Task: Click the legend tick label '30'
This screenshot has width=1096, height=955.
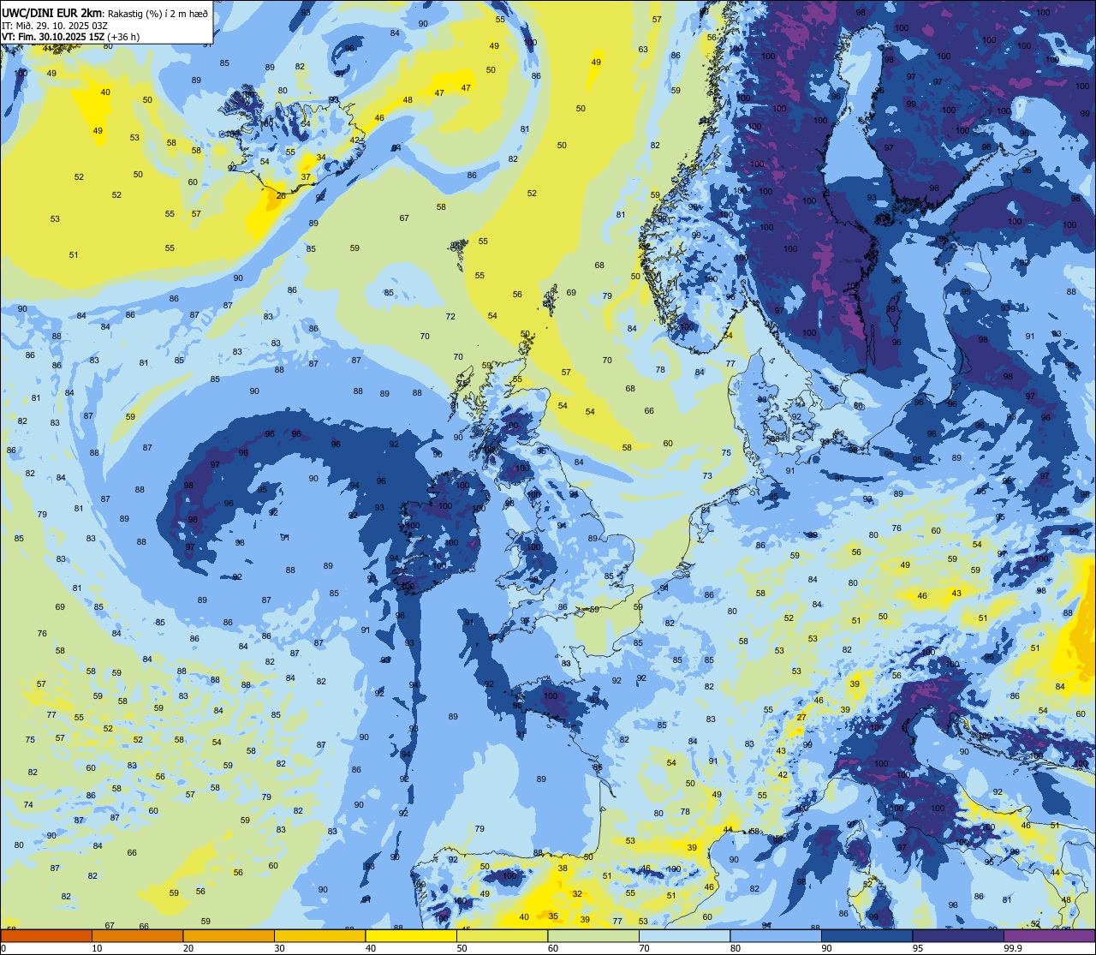Action: click(x=279, y=948)
